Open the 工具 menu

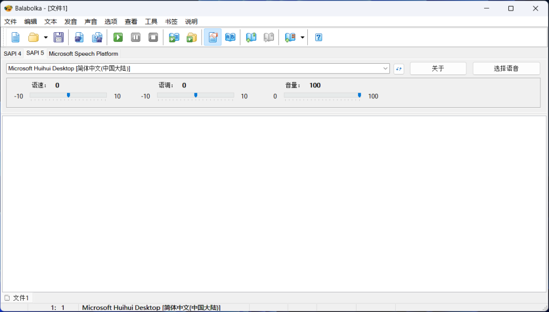[x=151, y=21]
